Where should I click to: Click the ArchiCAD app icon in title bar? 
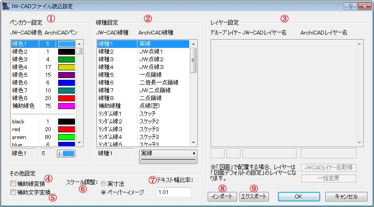6,6
